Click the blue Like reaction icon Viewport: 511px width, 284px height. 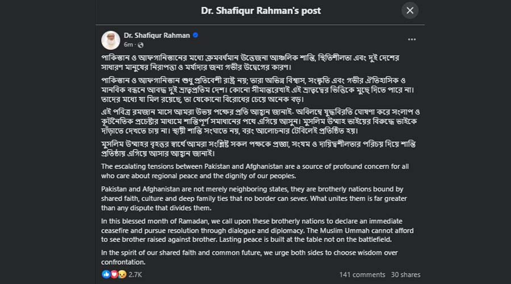pos(106,274)
